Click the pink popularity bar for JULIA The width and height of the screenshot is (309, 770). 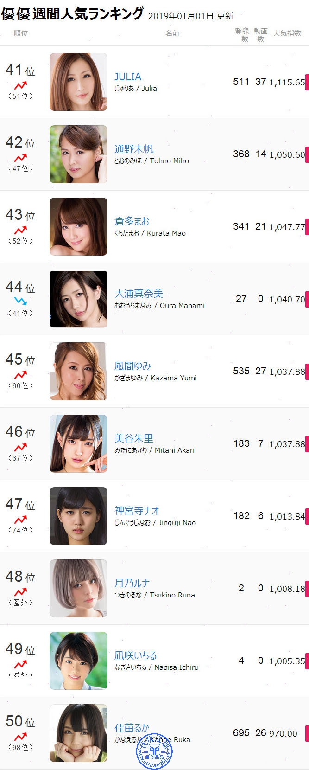[x=307, y=82]
